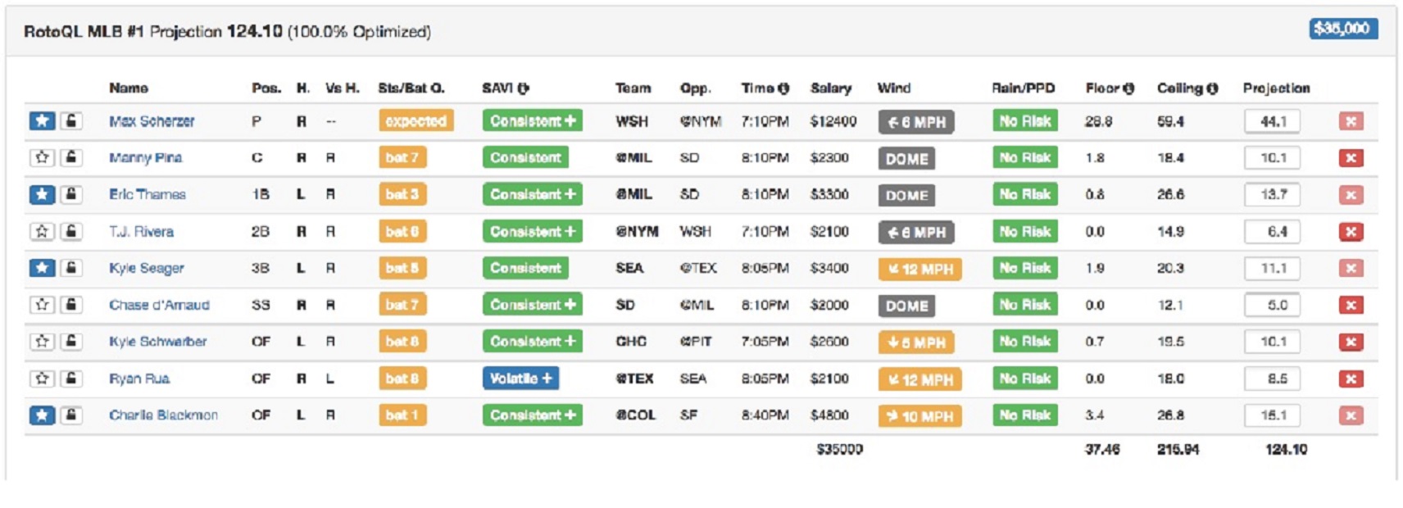Open Charlie Blackmon player link
Viewport: 1403px width, 508px height.
coord(163,415)
